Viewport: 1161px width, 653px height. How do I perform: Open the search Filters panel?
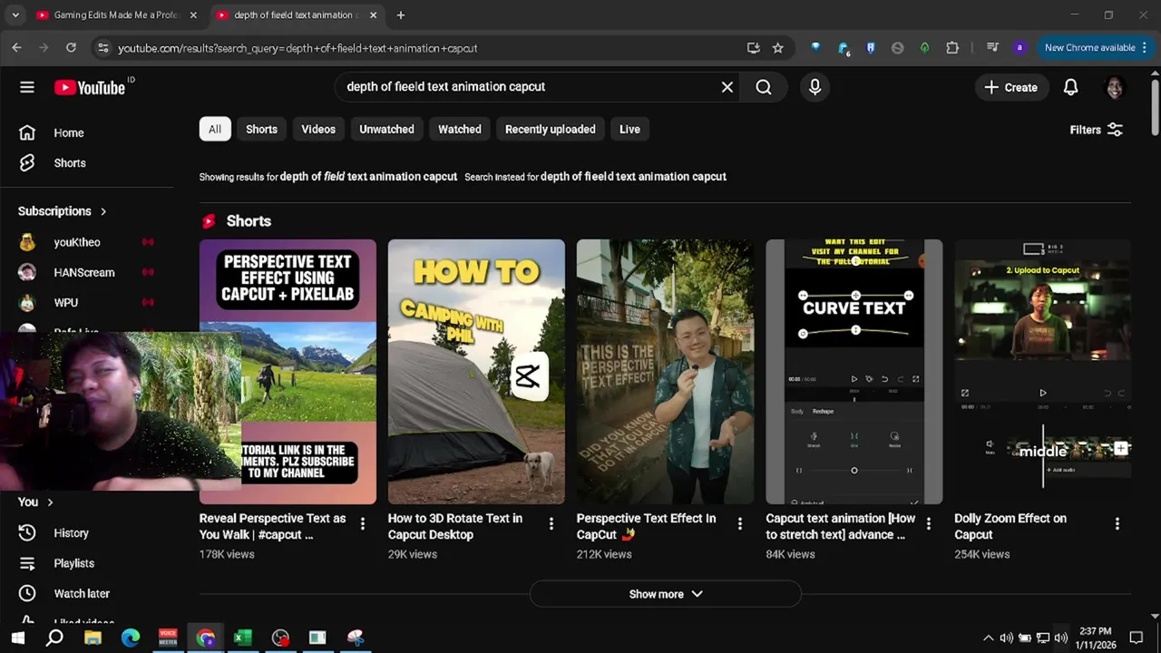tap(1096, 130)
